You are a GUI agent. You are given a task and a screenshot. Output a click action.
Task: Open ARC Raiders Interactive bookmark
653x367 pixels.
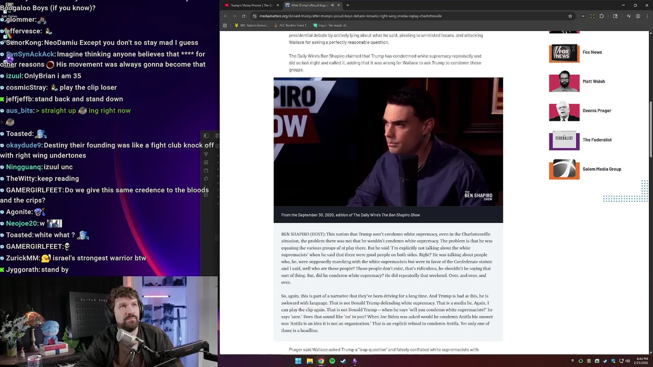point(251,25)
